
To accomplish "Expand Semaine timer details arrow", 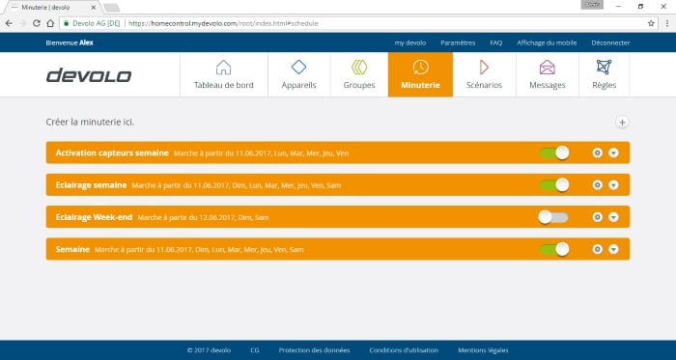I will click(x=613, y=249).
